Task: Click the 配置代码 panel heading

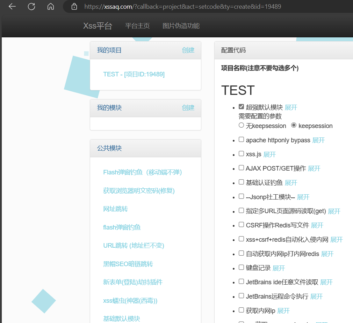Action: click(x=233, y=50)
